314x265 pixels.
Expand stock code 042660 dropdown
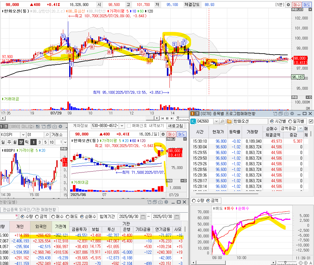point(216,121)
